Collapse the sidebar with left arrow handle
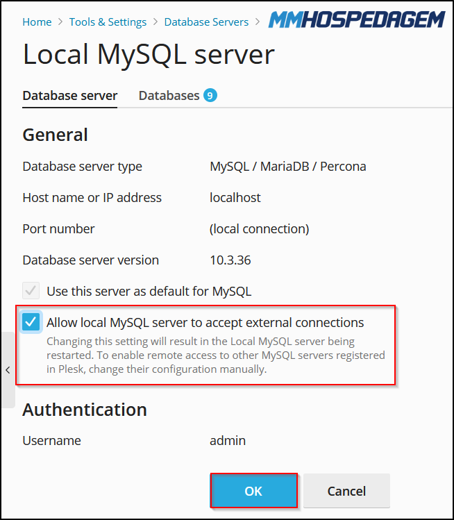 8,370
